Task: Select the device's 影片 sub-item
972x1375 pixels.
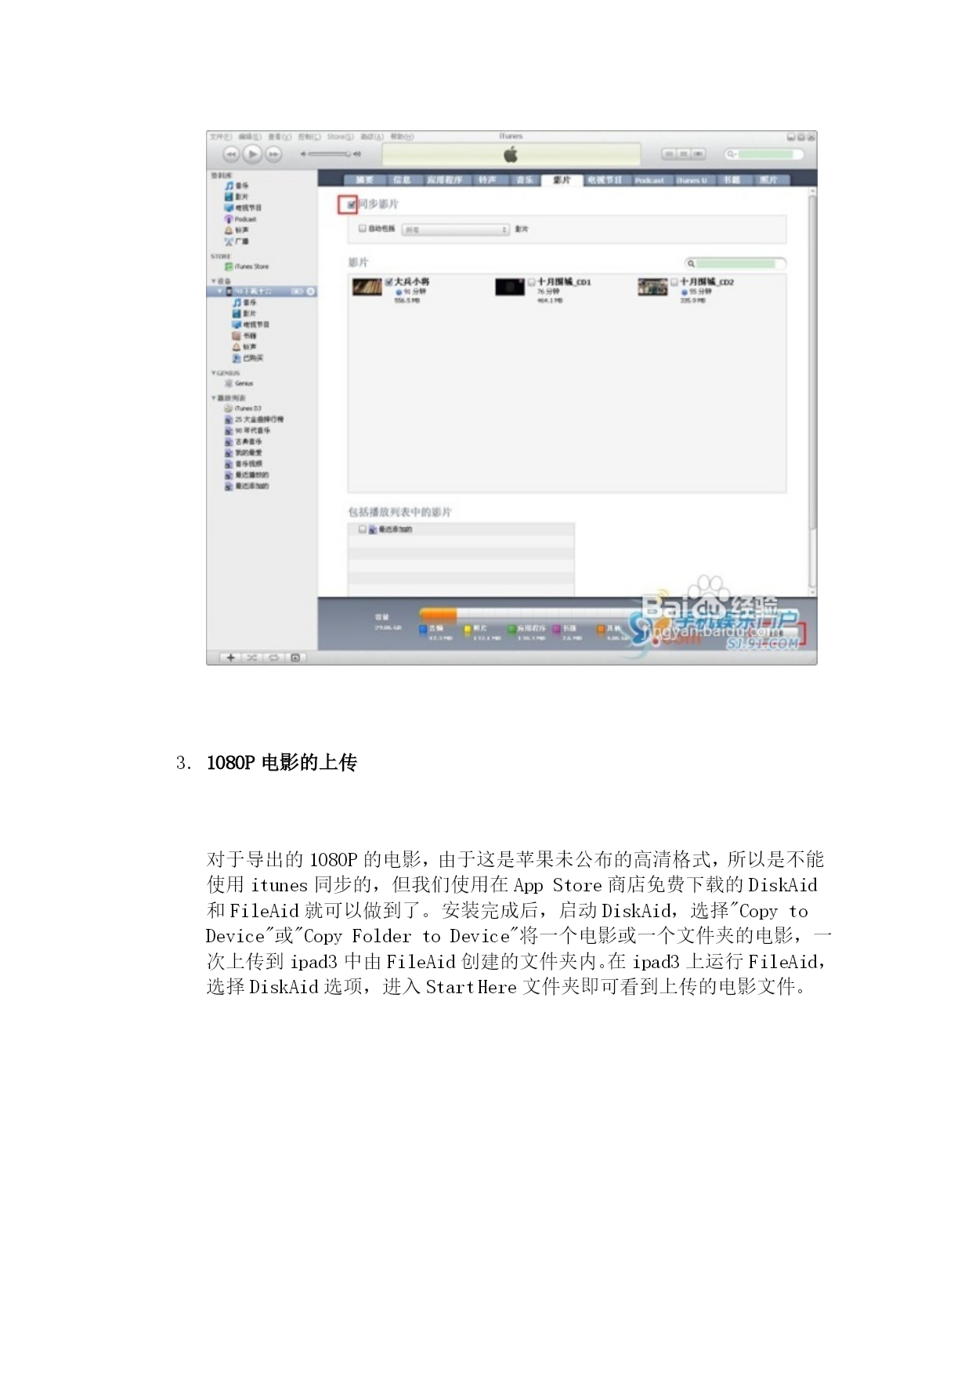Action: (x=245, y=314)
